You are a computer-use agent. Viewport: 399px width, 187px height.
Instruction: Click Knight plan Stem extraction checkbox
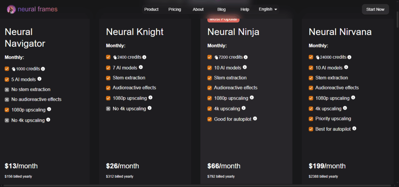(x=108, y=78)
